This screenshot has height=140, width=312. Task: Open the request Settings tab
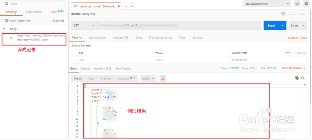[x=197, y=38]
